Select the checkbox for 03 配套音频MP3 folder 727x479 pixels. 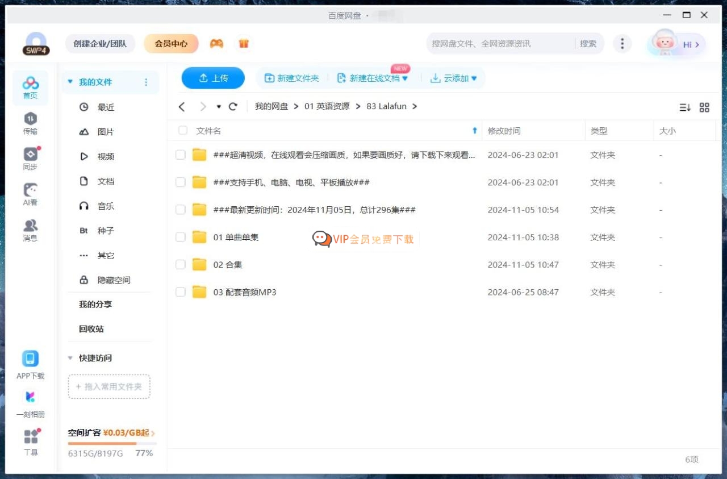[180, 291]
